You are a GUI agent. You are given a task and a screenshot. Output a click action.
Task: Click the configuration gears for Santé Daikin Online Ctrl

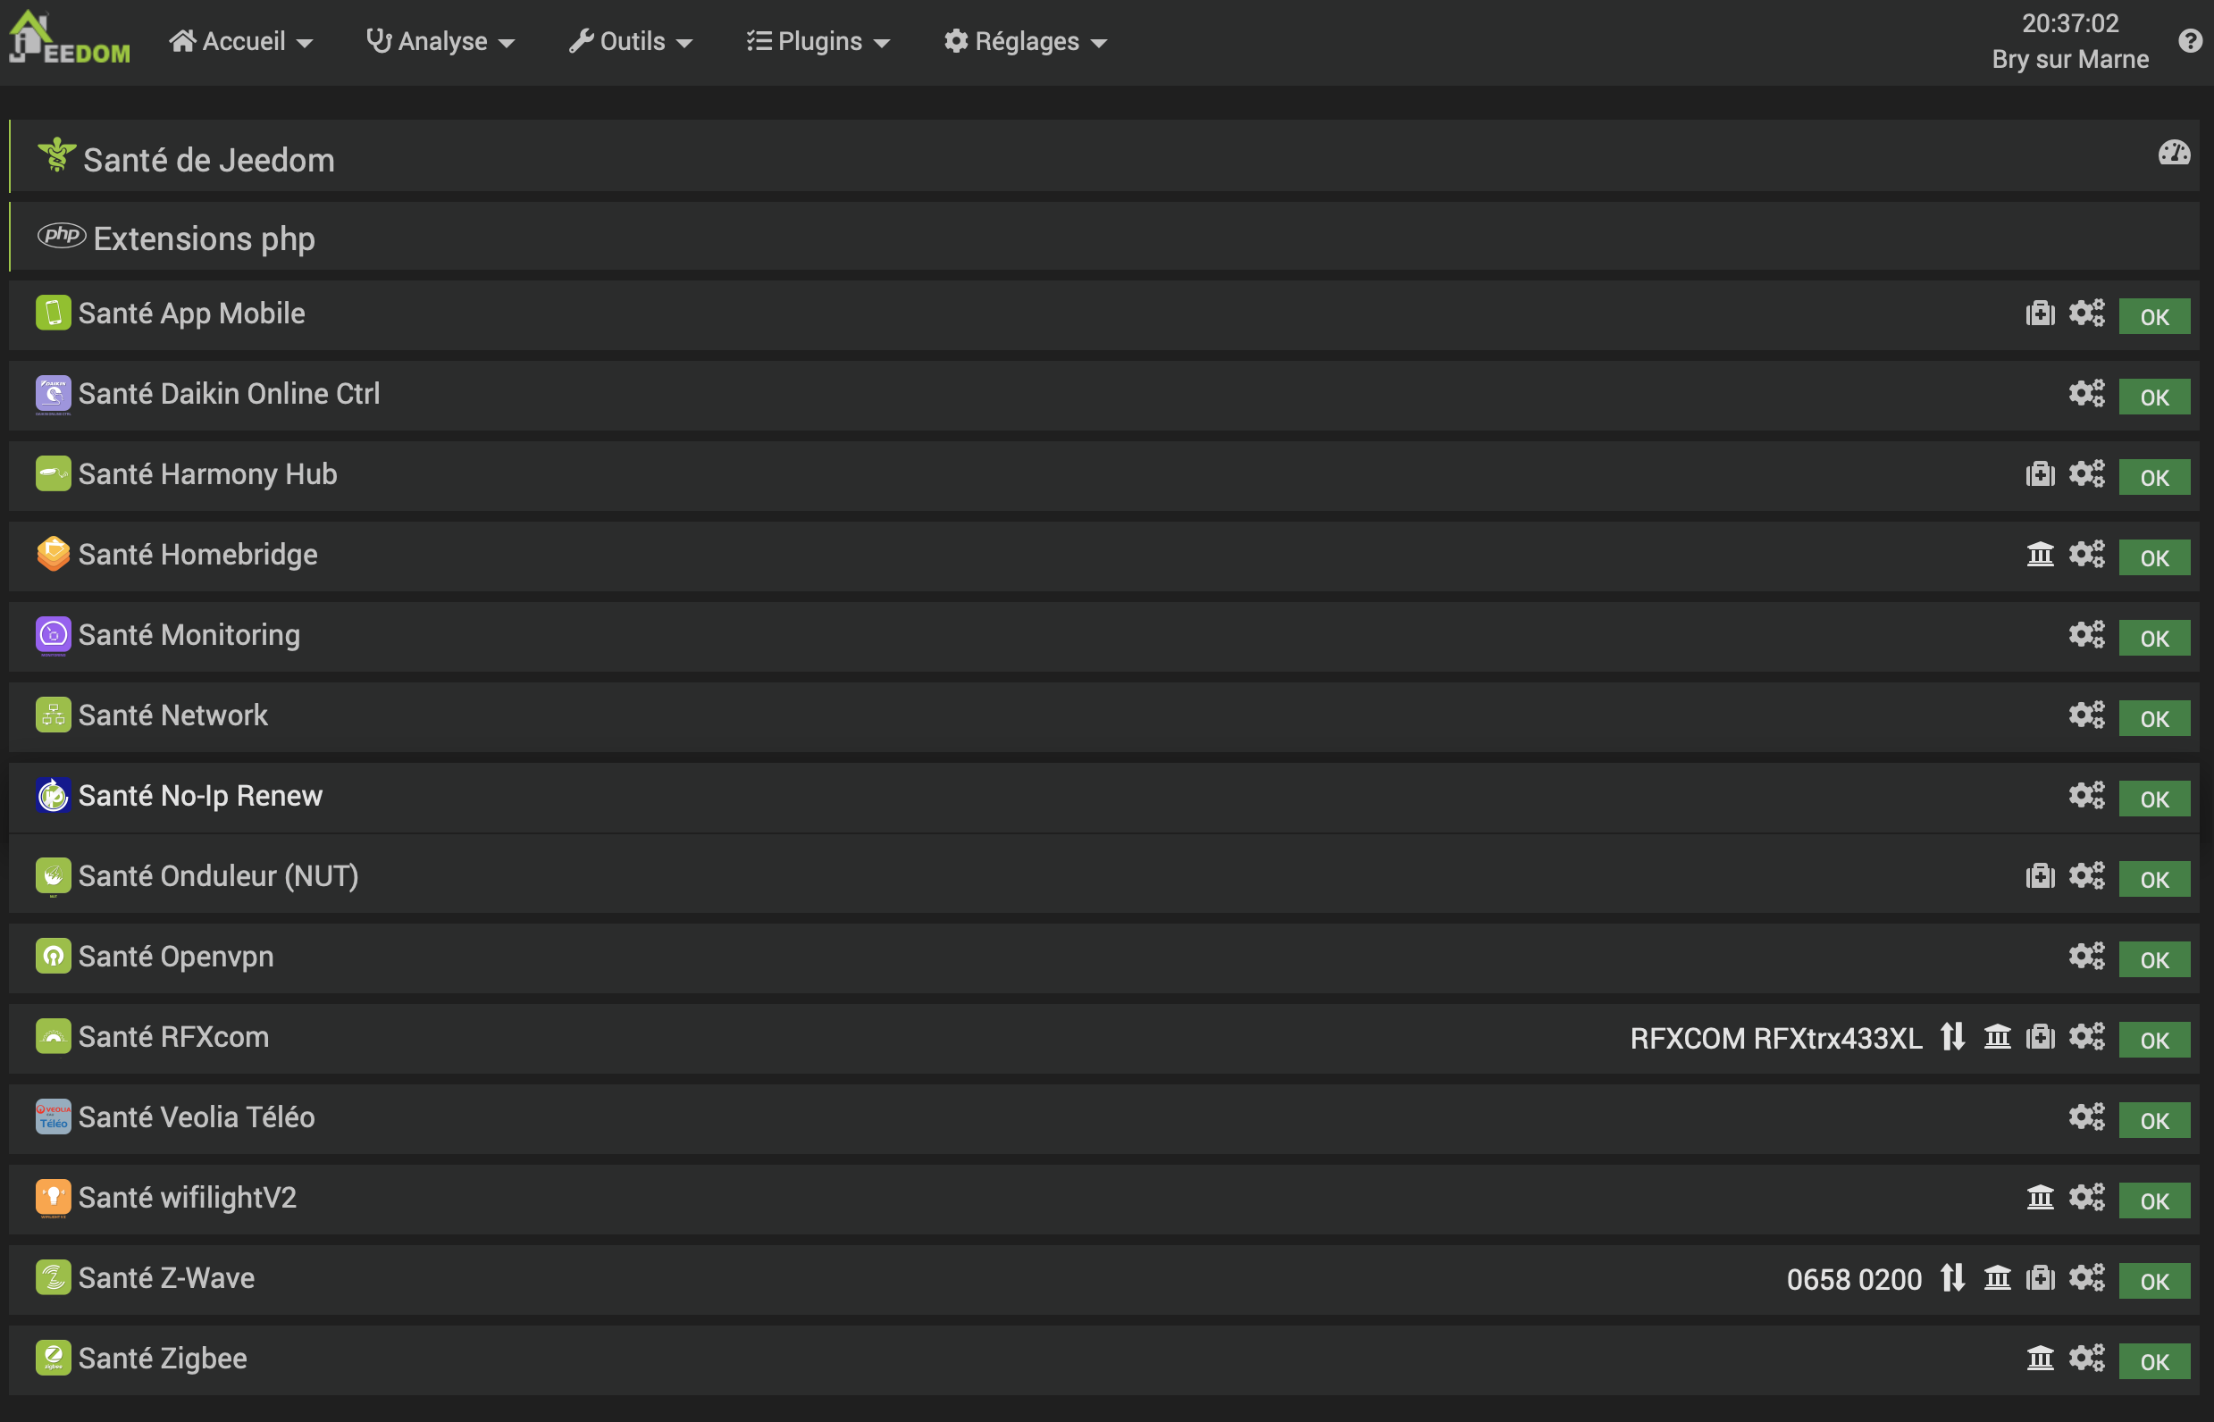[2085, 394]
